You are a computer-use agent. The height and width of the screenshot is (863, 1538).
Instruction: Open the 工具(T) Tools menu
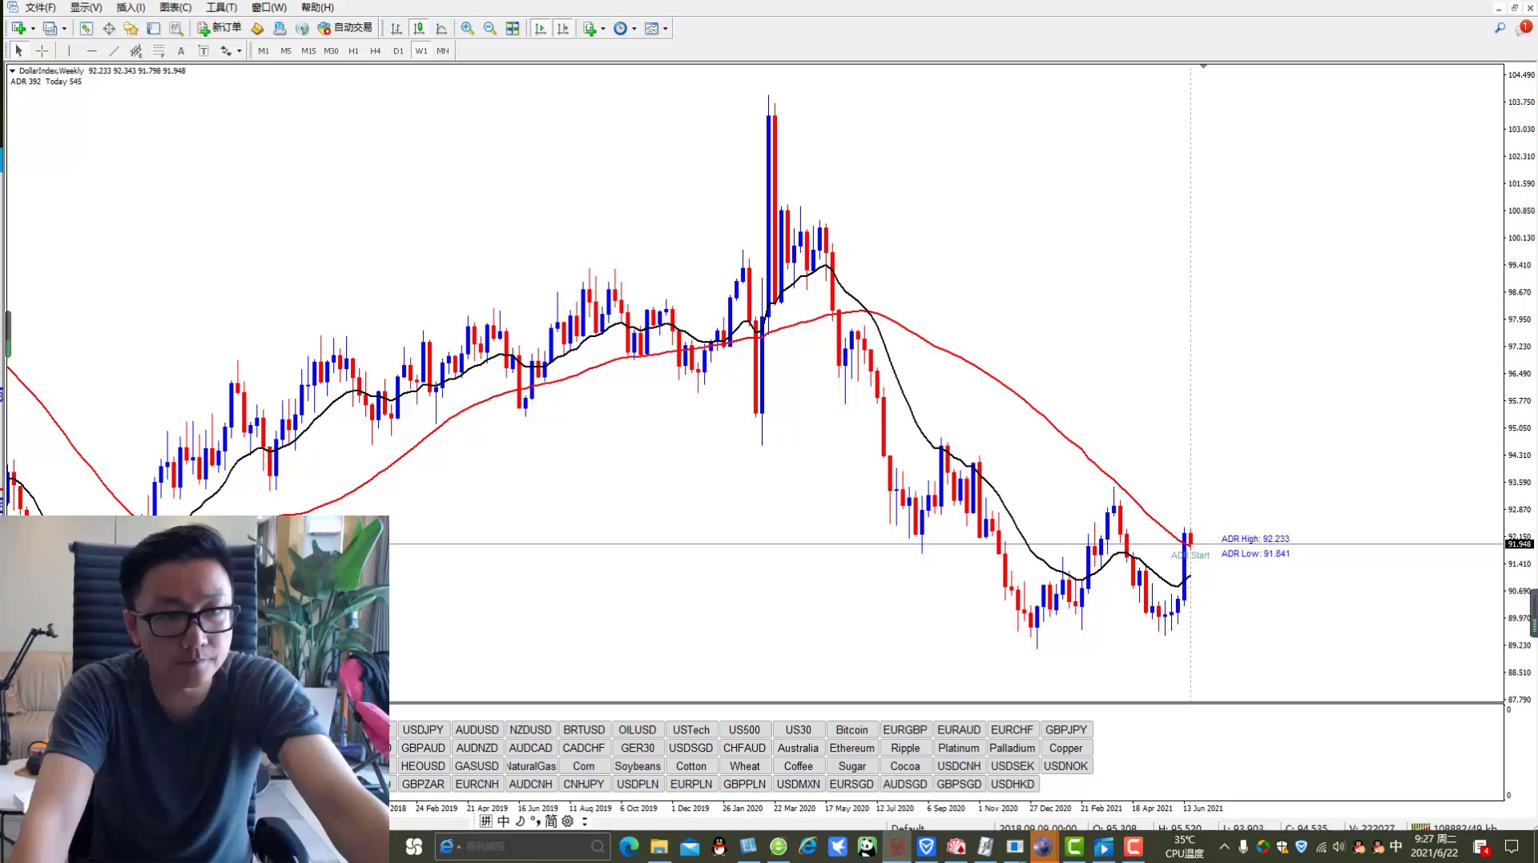click(221, 8)
